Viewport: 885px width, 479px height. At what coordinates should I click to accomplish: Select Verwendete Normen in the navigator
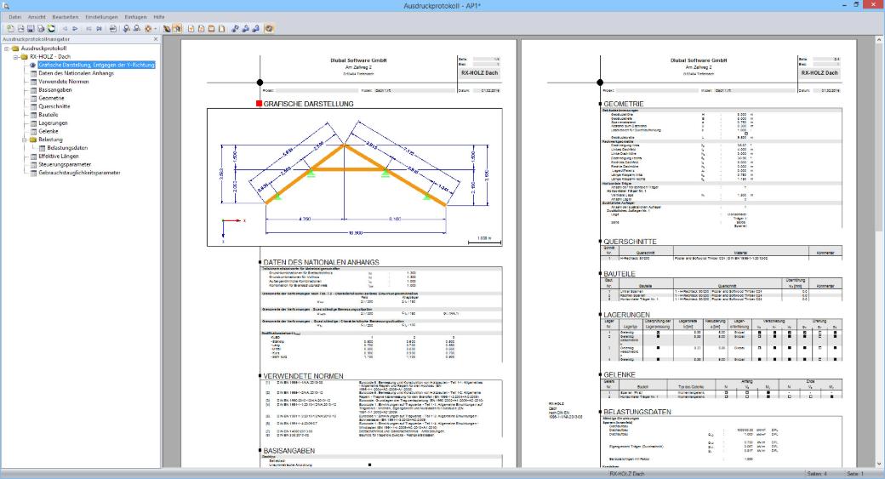pyautogui.click(x=64, y=81)
